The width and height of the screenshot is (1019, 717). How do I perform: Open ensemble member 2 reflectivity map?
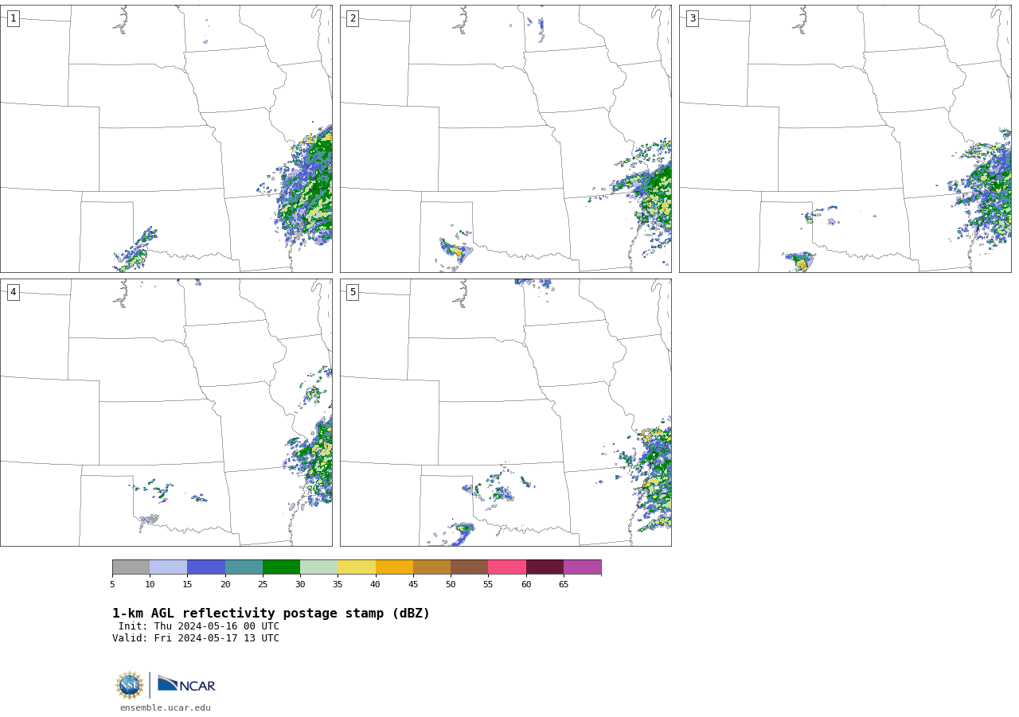[x=506, y=138]
